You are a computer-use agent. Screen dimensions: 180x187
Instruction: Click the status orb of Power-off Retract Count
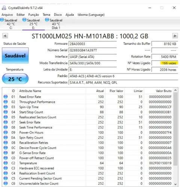[6, 158]
